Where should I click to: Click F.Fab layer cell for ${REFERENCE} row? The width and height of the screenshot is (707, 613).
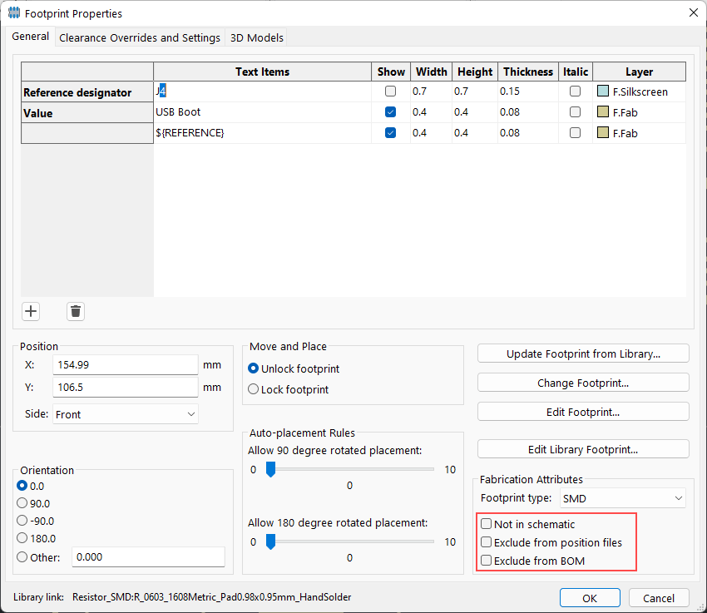pyautogui.click(x=640, y=133)
